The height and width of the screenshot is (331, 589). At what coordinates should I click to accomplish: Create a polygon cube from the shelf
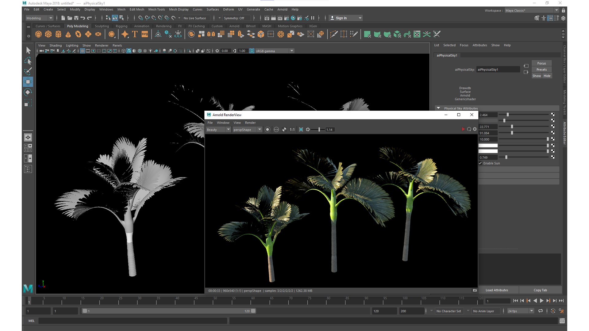click(x=48, y=34)
